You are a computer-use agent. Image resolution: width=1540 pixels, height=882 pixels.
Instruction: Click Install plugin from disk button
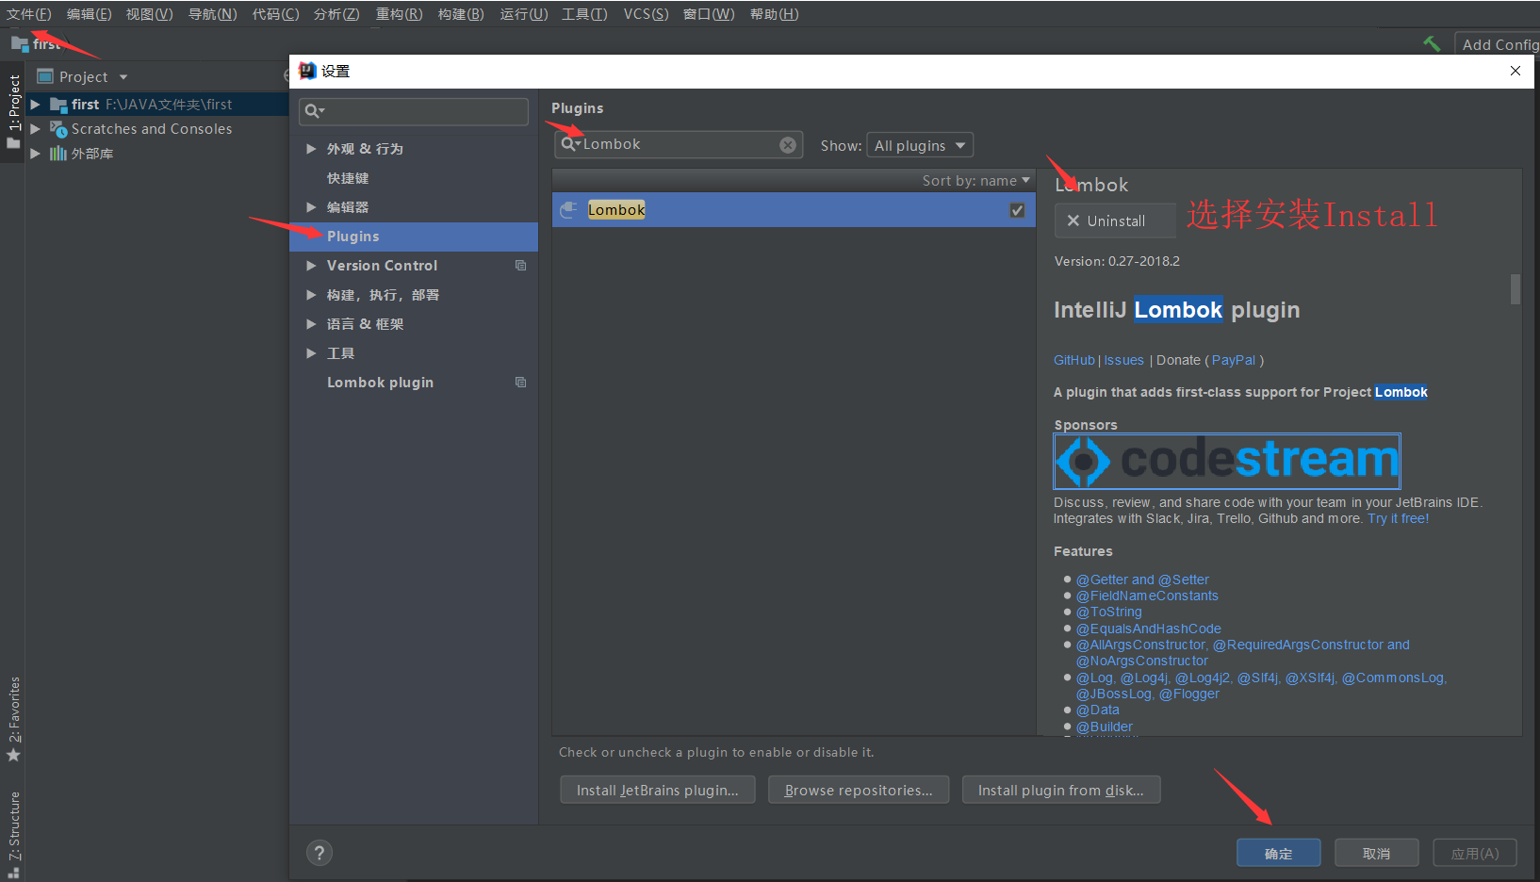pos(1061,790)
